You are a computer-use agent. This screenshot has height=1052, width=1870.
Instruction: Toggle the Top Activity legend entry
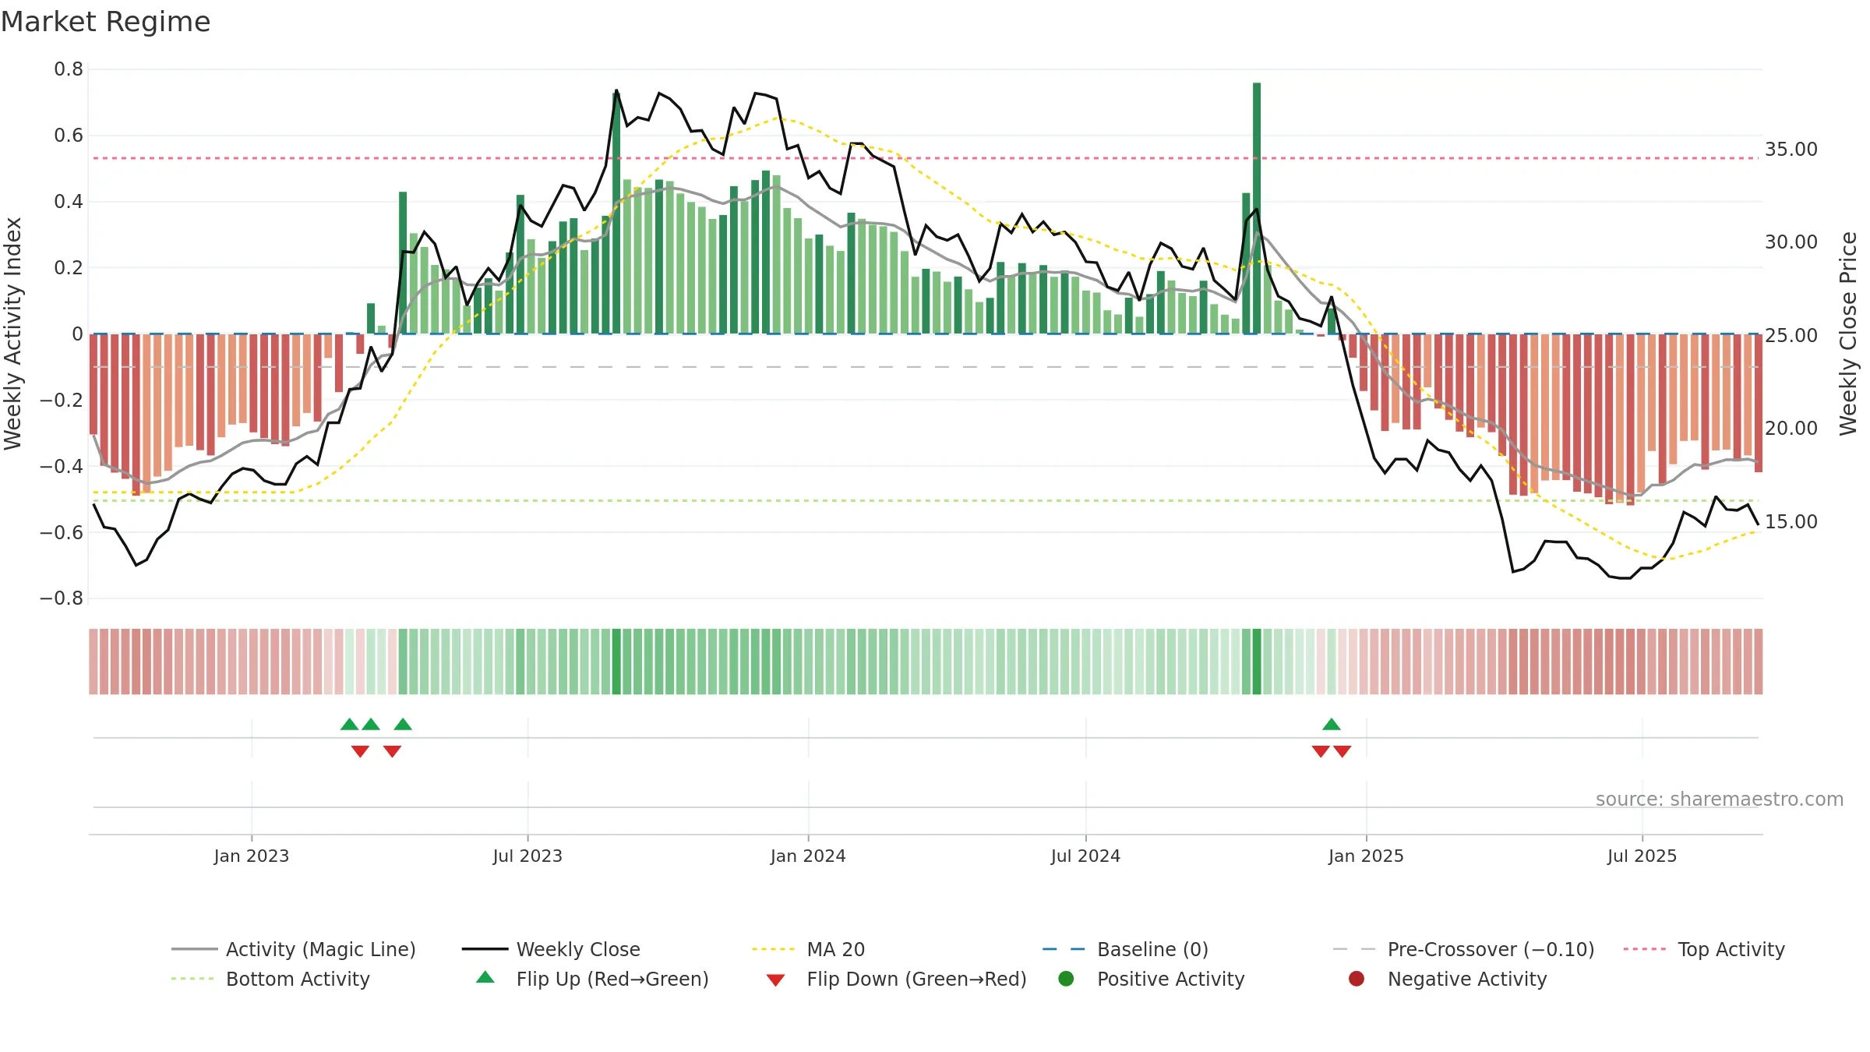1704,949
